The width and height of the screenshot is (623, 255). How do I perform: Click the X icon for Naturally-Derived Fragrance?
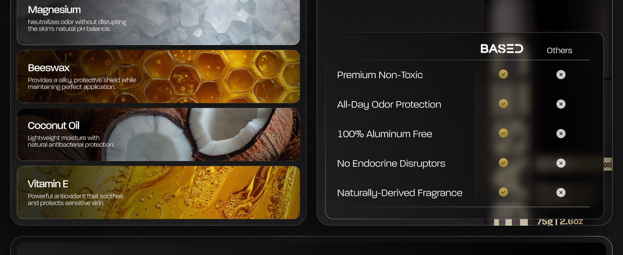point(561,193)
